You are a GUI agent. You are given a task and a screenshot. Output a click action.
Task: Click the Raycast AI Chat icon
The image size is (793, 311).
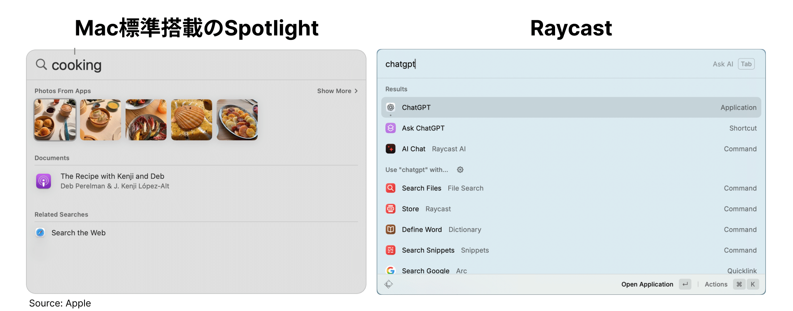[391, 149]
